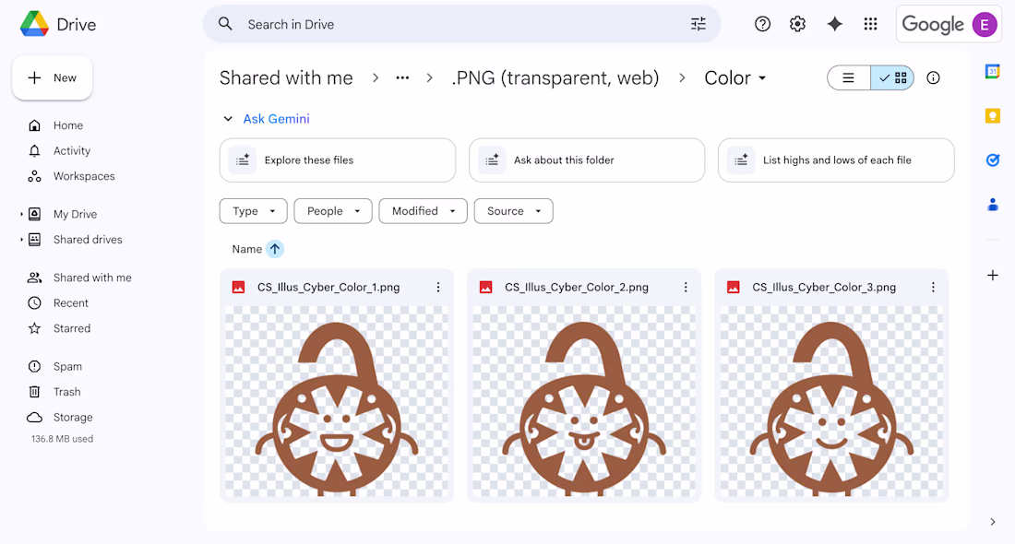Collapse the Ask Gemini section chevron
The height and width of the screenshot is (544, 1015).
click(x=228, y=119)
